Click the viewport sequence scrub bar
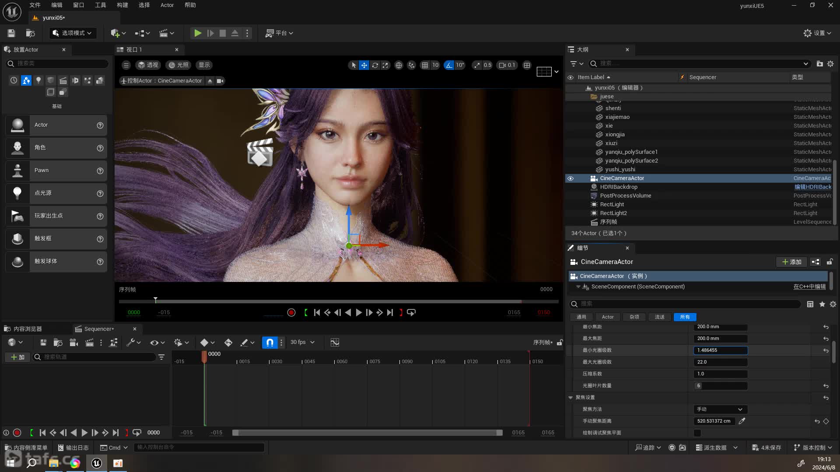Viewport: 840px width, 472px height. pos(339,302)
